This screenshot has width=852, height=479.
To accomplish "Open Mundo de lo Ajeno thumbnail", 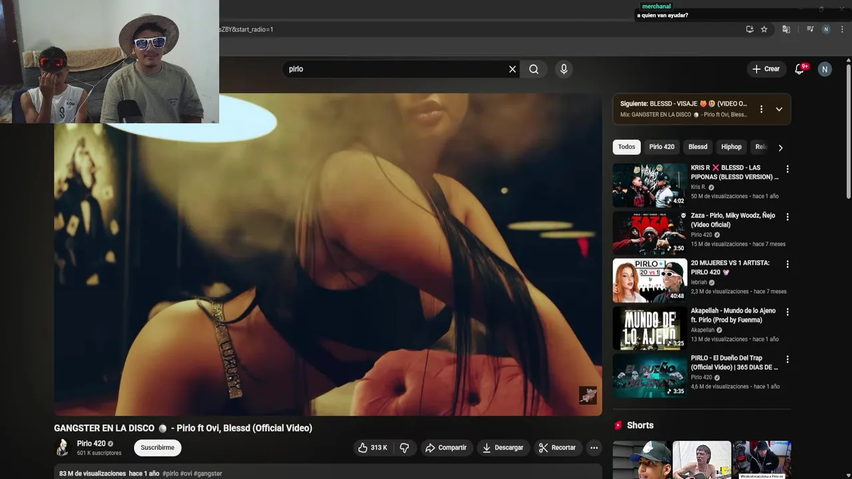I will pyautogui.click(x=650, y=328).
